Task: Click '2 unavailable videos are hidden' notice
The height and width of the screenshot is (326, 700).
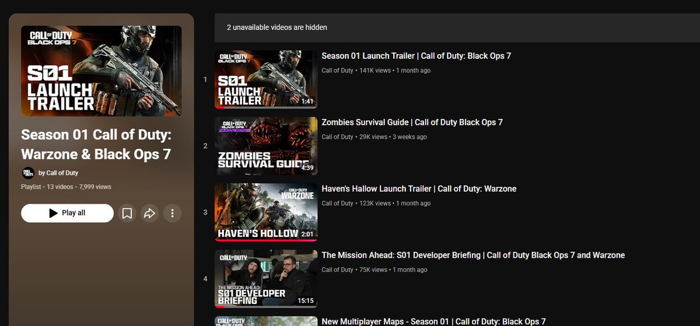Action: 277,27
